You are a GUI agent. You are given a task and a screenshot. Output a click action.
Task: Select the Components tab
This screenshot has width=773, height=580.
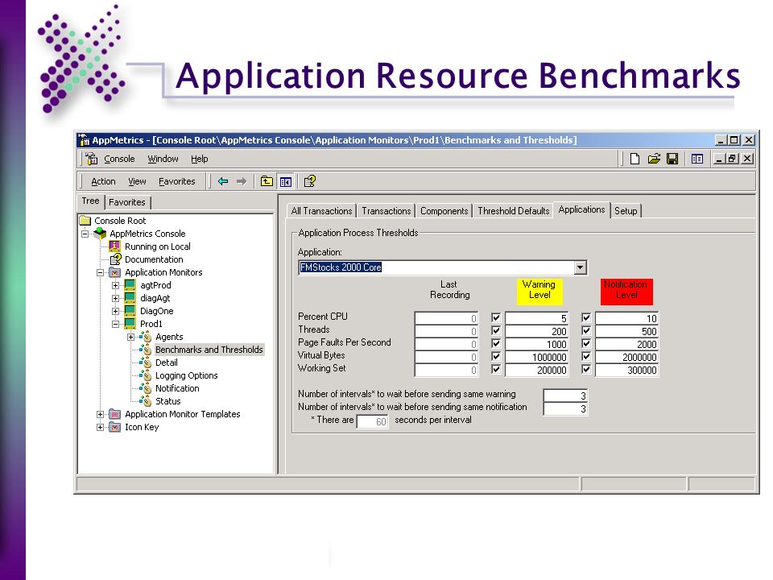(444, 211)
